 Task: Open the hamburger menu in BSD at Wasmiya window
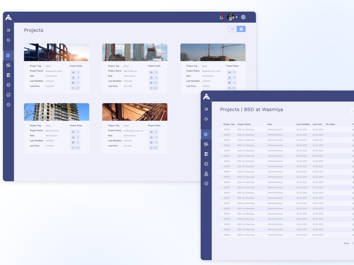(206, 109)
